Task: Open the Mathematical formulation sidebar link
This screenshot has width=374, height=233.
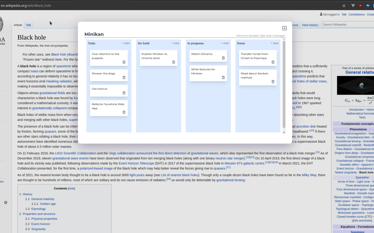Action: (x=360, y=114)
